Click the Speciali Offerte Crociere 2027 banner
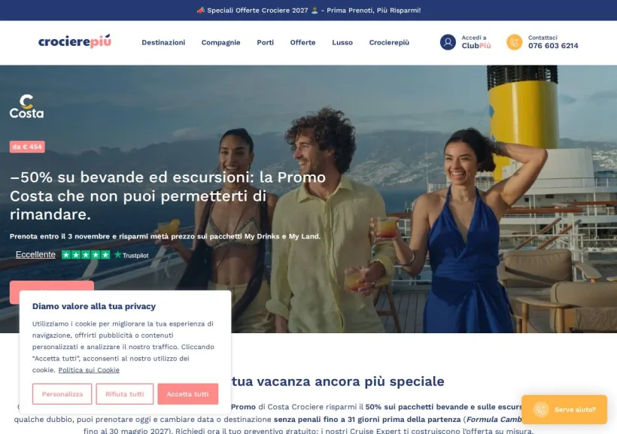Image resolution: width=617 pixels, height=434 pixels. click(308, 11)
